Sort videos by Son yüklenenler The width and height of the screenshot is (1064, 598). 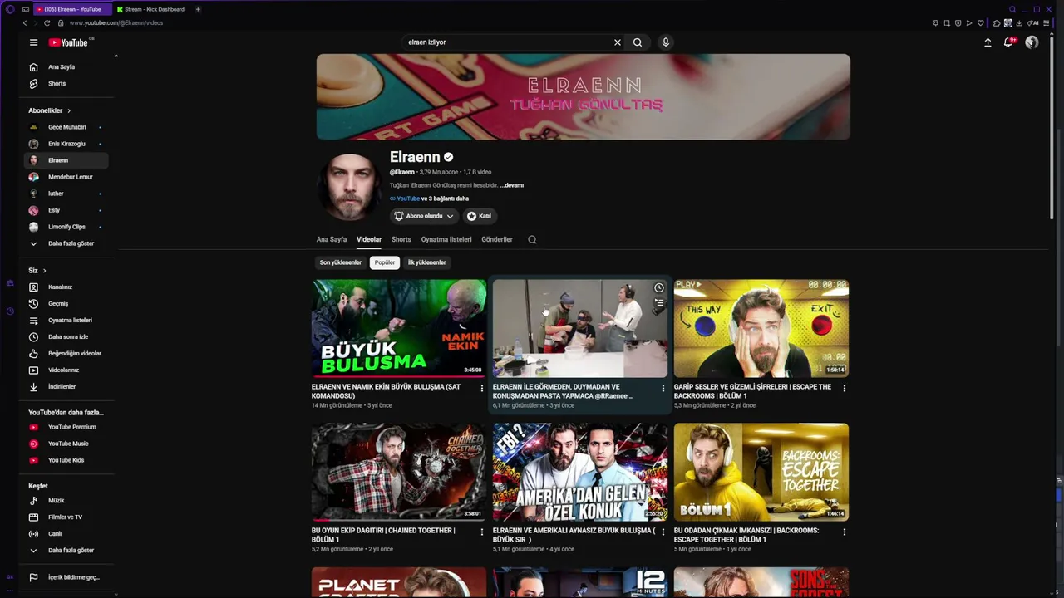pyautogui.click(x=341, y=262)
